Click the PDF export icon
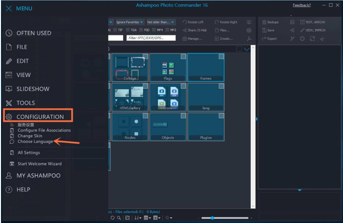343x223 pixels. (249, 39)
